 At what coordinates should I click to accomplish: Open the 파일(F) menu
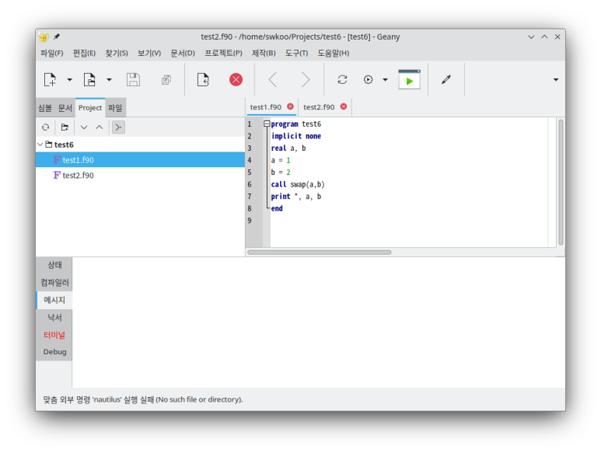(52, 54)
